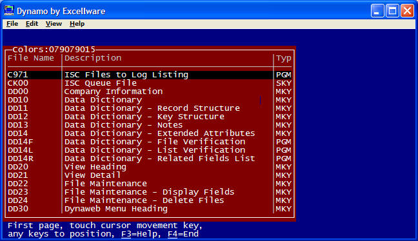Click the PGM type for DD14R
The height and width of the screenshot is (241, 418).
tap(284, 159)
